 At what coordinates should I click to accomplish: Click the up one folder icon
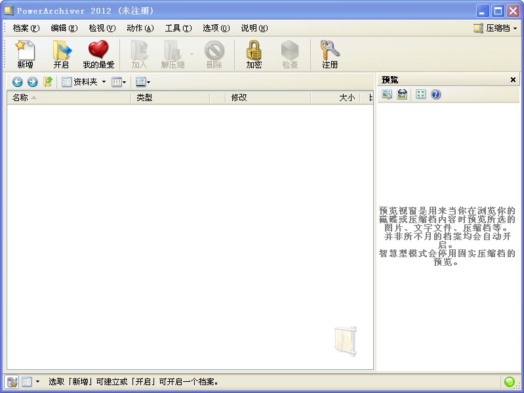tap(48, 82)
